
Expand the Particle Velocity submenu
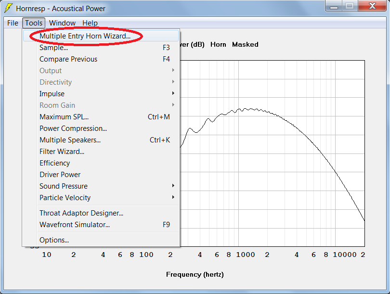tap(101, 198)
